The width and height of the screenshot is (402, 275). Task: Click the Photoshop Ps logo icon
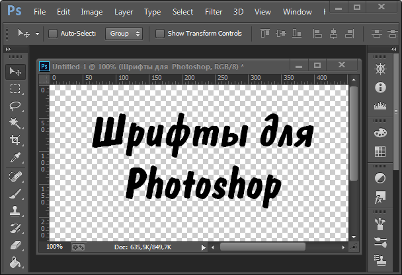(15, 11)
